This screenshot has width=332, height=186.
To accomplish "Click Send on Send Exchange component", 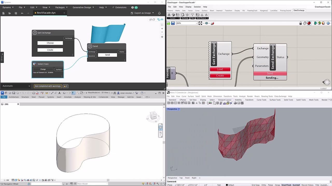I will pos(270,74).
